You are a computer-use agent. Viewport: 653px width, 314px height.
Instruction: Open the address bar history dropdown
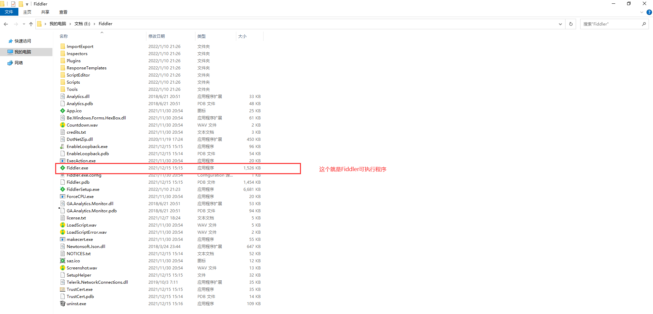pyautogui.click(x=560, y=24)
